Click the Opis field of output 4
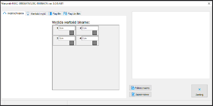The image size is (213, 106). point(90,38)
